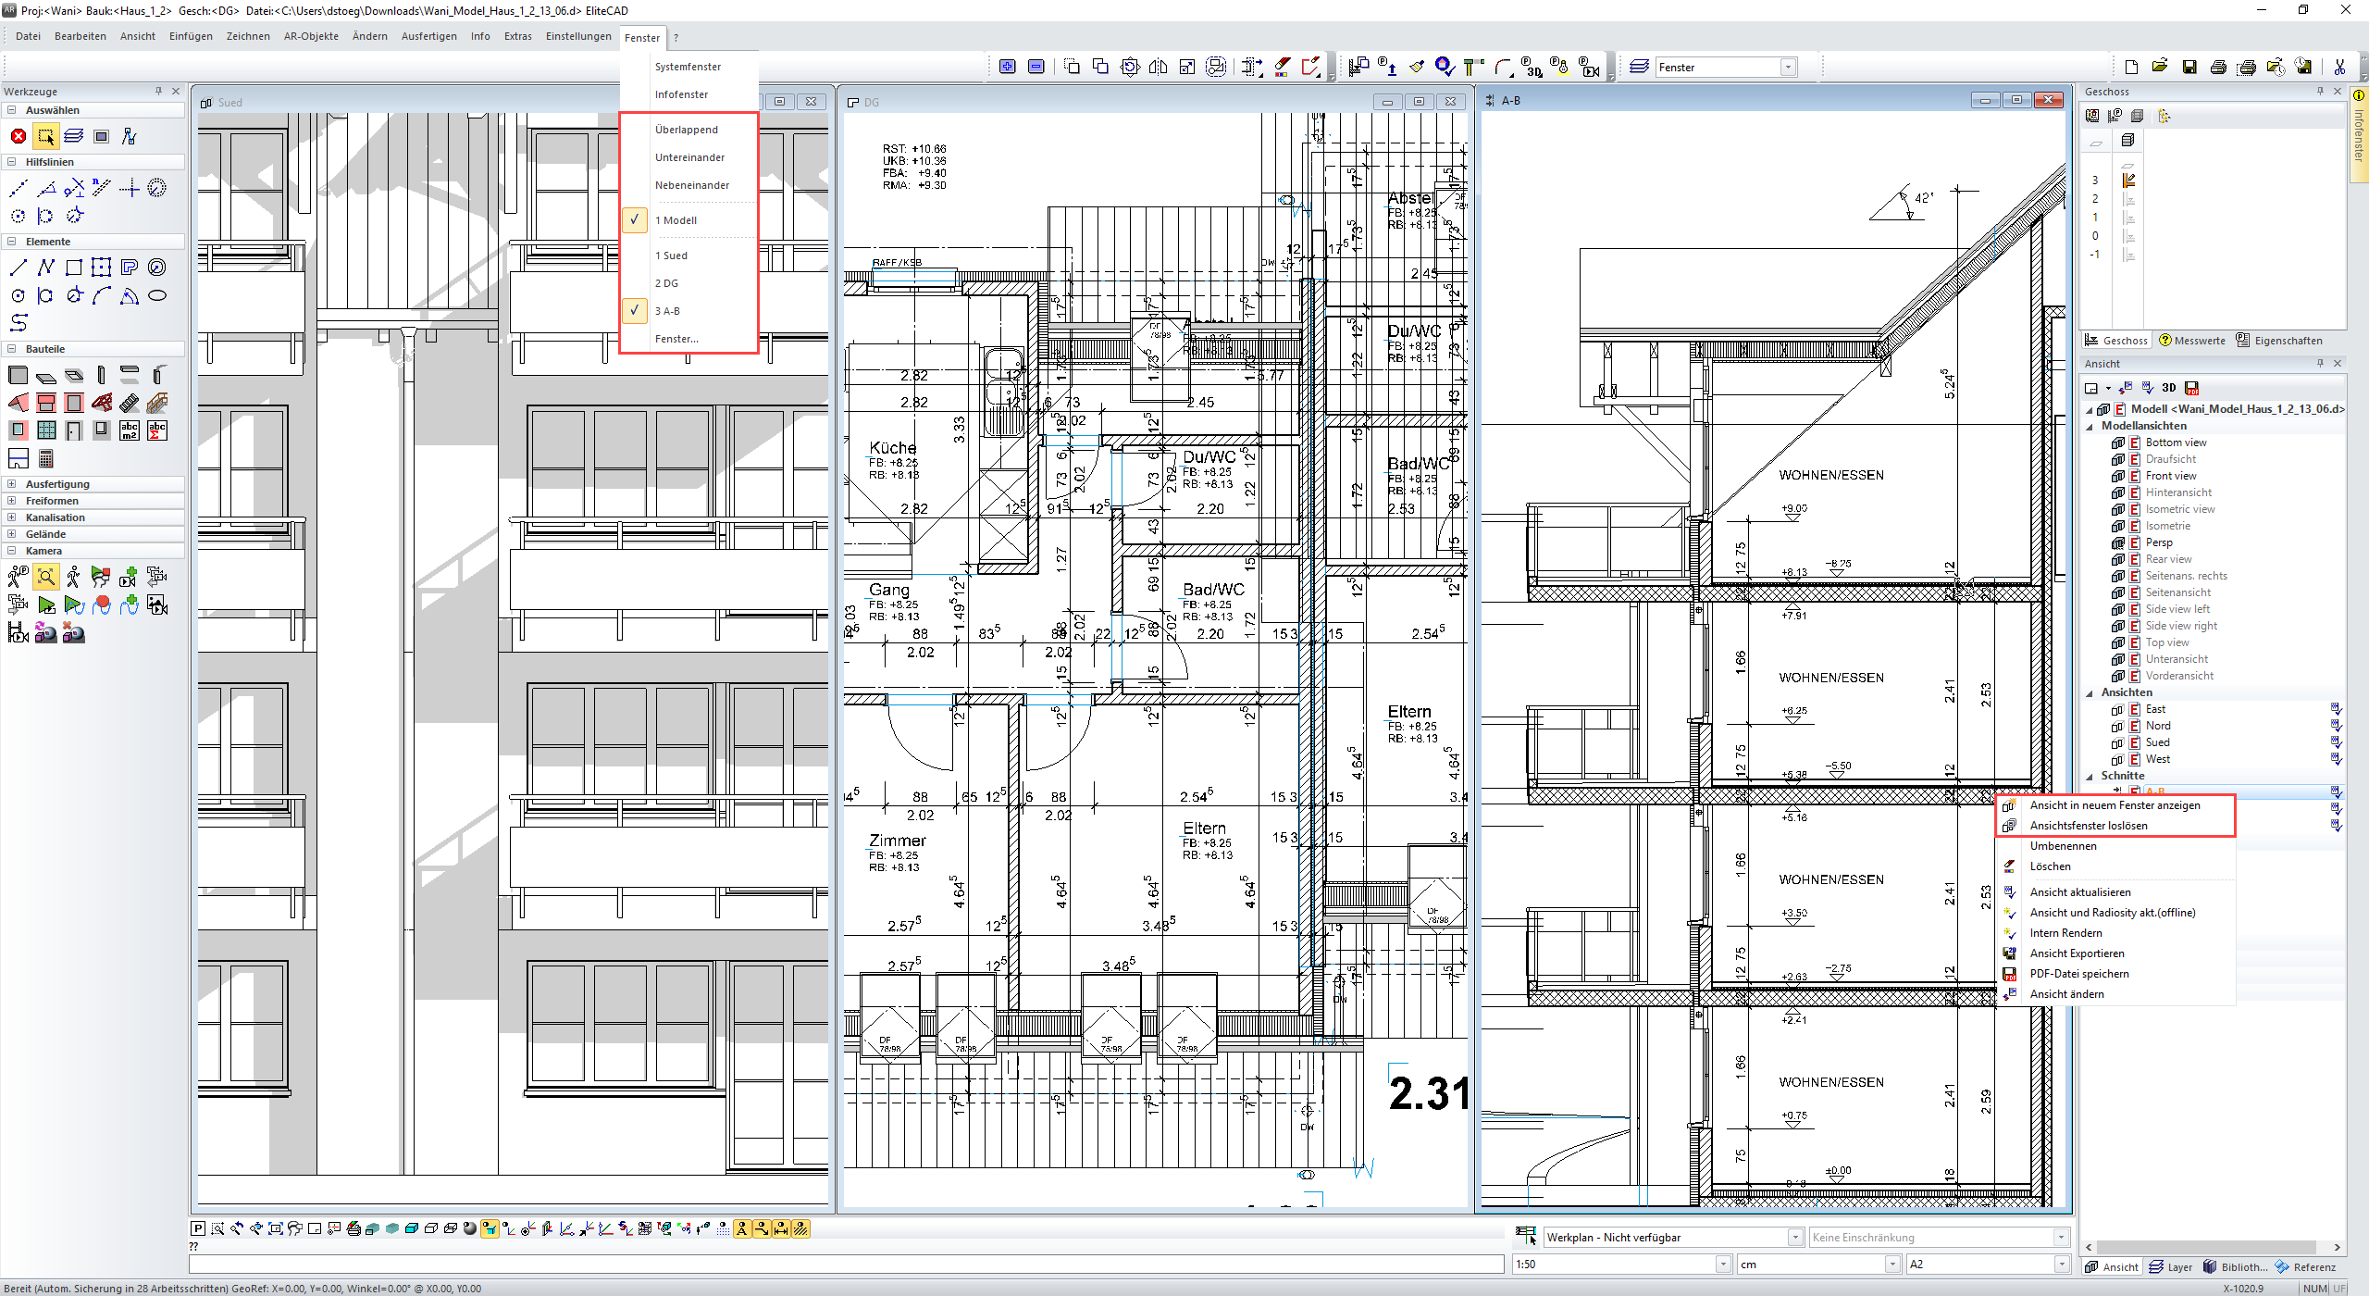Click right scroll arrow of Ansicht panel

tap(2337, 1248)
